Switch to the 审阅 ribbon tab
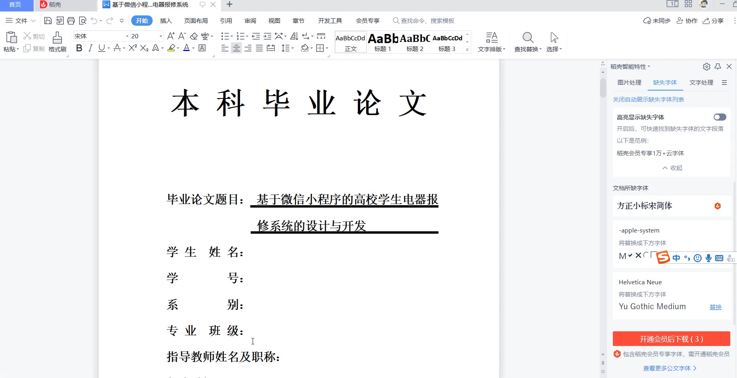Image resolution: width=737 pixels, height=378 pixels. 250,21
